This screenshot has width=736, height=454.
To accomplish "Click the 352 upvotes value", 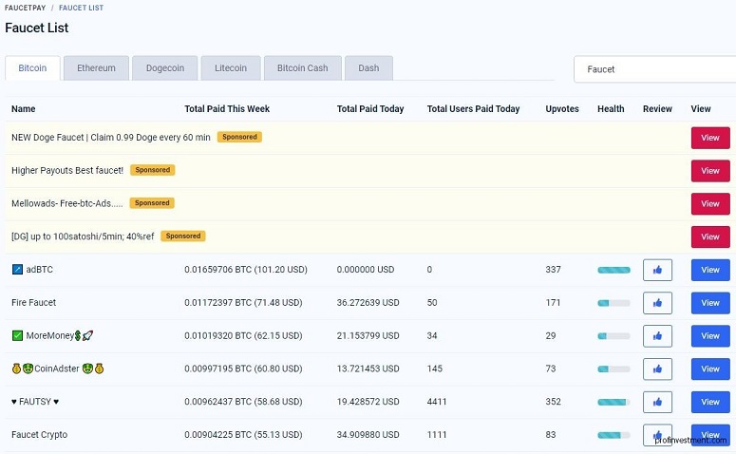I will pyautogui.click(x=553, y=402).
